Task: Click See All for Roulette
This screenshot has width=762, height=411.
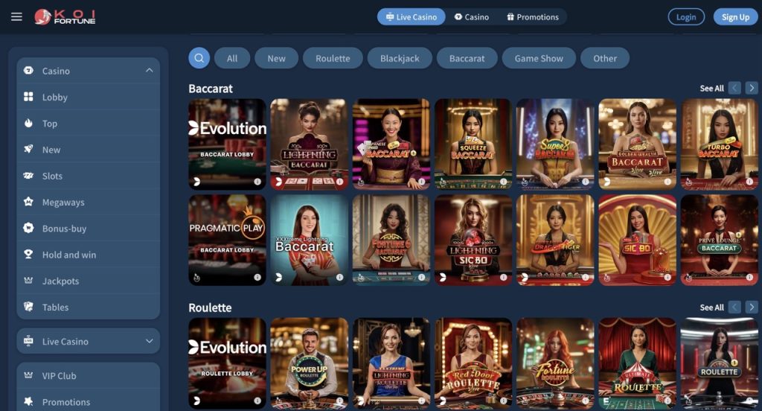Action: tap(712, 308)
